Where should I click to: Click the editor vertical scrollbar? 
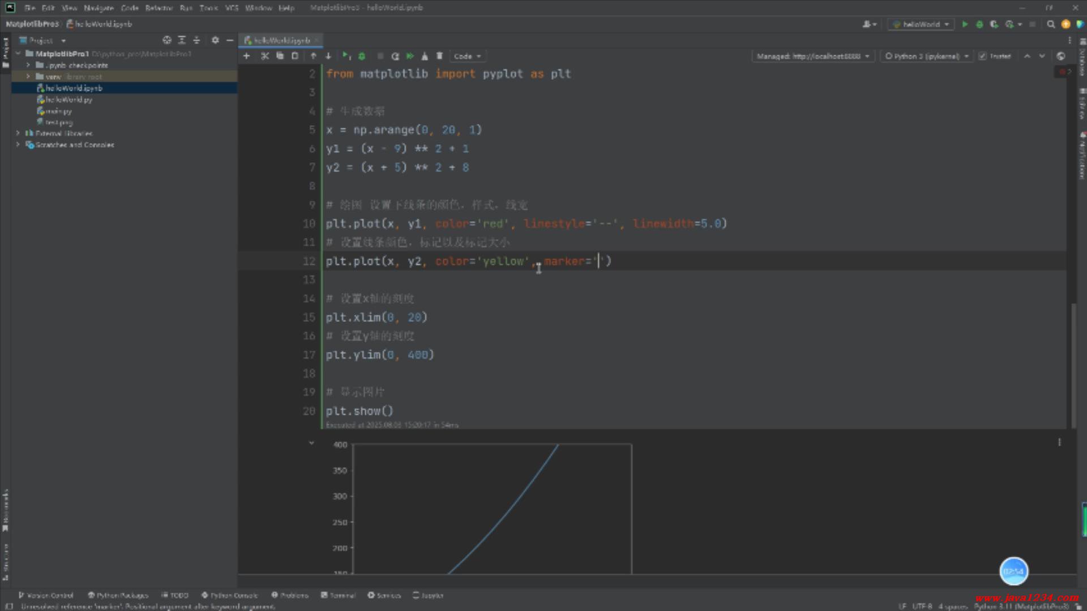pyautogui.click(x=1073, y=365)
